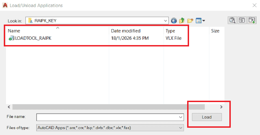Click the Load button
Image resolution: width=260 pixels, height=135 pixels.
(207, 117)
